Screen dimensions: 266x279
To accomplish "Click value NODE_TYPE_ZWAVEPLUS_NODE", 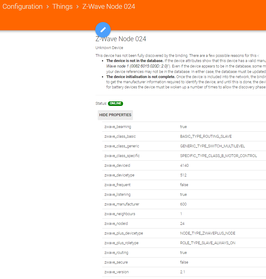I will [208, 233].
